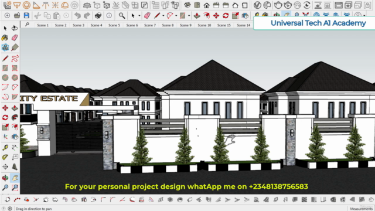Select the Rotate tool in left toolbar

click(x=5, y=117)
